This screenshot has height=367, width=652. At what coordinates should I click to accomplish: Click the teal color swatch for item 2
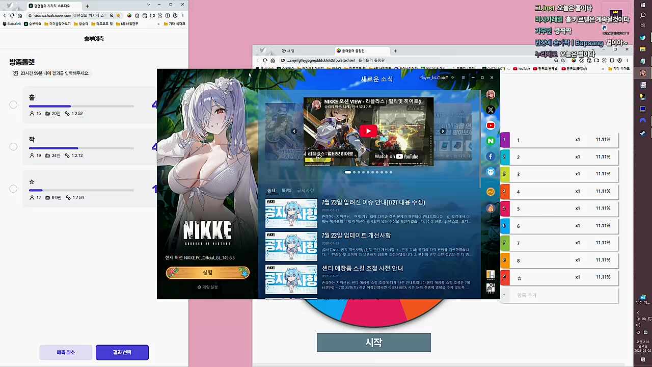[504, 157]
